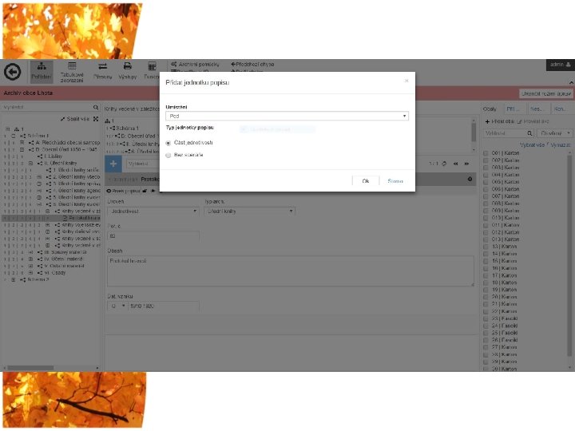Image resolution: width=575 pixels, height=431 pixels.
Task: Switch to the Obaly tab
Action: pyautogui.click(x=490, y=109)
